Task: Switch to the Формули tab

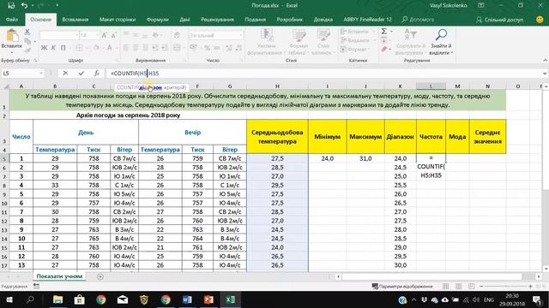Action: (158, 20)
